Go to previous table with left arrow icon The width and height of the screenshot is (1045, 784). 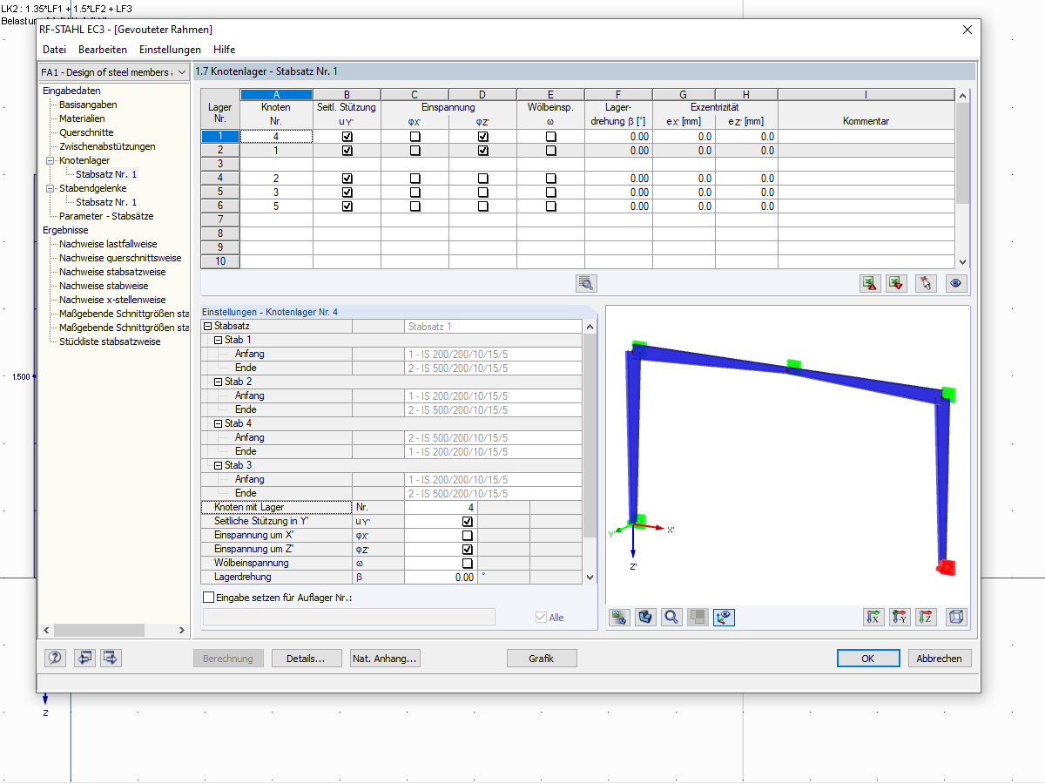pos(84,659)
